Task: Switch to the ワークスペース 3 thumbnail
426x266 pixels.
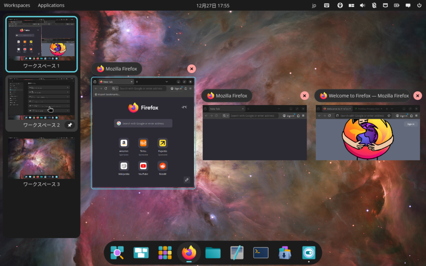Action: pyautogui.click(x=42, y=158)
